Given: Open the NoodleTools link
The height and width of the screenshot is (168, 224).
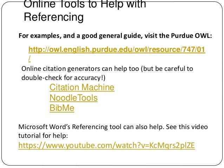Looking at the screenshot, I should (x=74, y=98).
